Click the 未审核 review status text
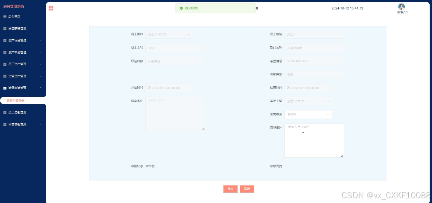432x203 pixels. pyautogui.click(x=150, y=166)
